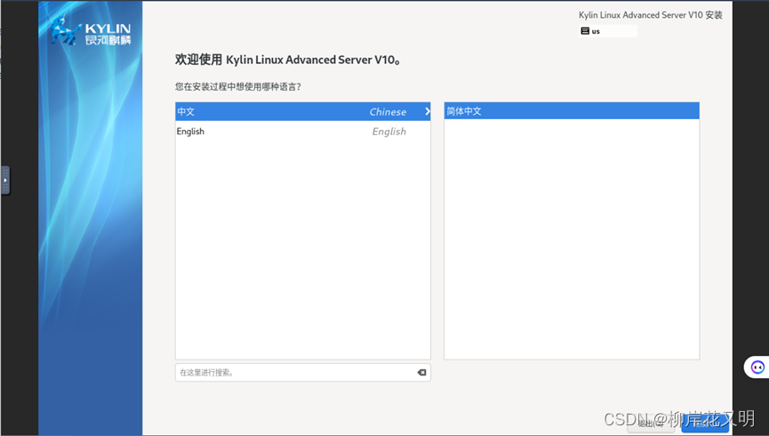Image resolution: width=769 pixels, height=436 pixels.
Task: Expand the side panel handle on left edge
Action: tap(5, 181)
